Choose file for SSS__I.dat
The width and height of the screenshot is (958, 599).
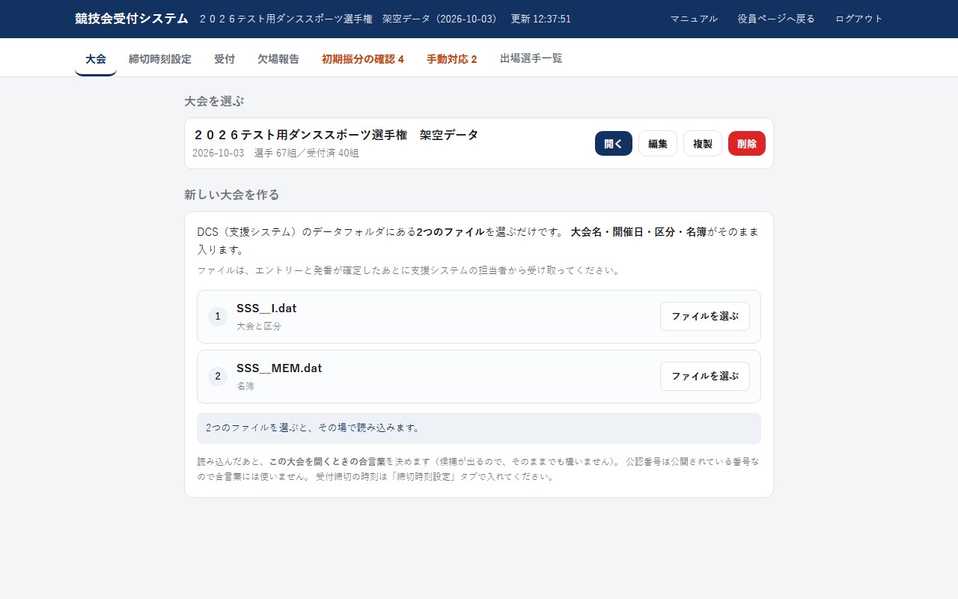tap(705, 317)
